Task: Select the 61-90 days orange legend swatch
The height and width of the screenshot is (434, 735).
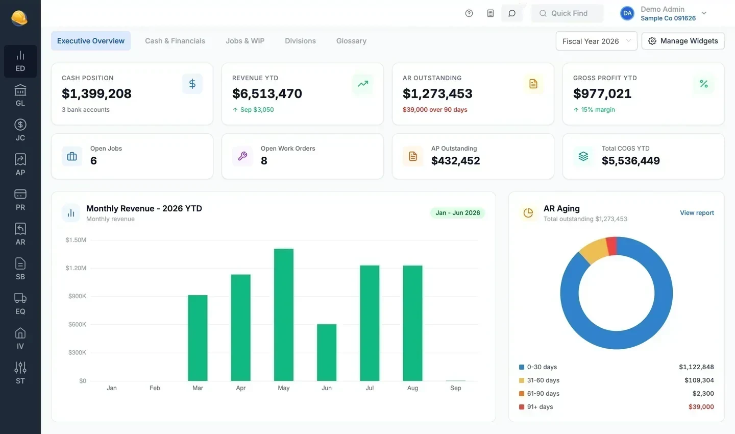Action: tap(522, 394)
